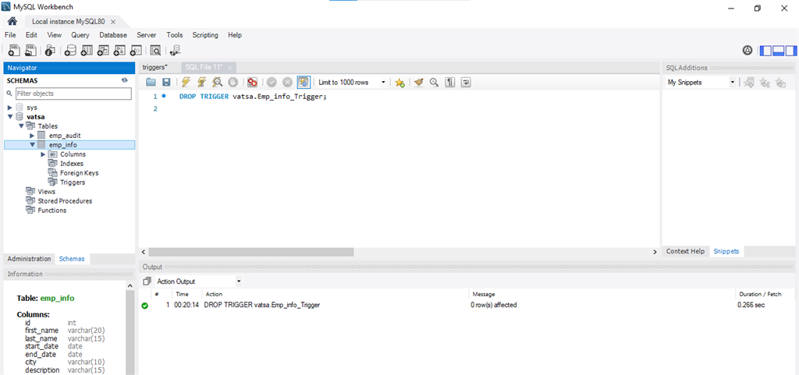The width and height of the screenshot is (799, 375).
Task: Run EXPLAIN on the statement icon
Action: [217, 82]
